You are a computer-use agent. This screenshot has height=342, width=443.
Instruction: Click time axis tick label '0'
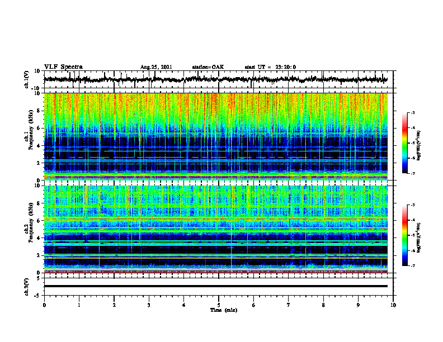pos(44,305)
